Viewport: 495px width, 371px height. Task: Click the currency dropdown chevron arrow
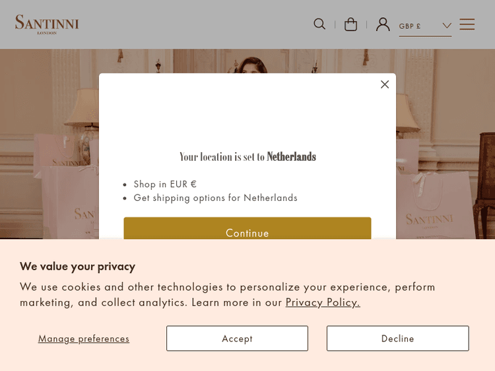tap(447, 26)
